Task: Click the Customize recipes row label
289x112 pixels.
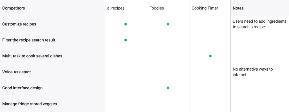Action: coord(19,24)
